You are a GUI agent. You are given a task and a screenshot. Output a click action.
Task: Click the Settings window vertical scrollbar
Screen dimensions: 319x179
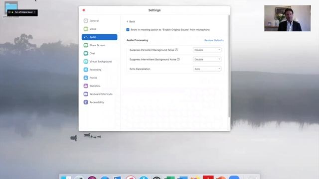[x=229, y=66]
